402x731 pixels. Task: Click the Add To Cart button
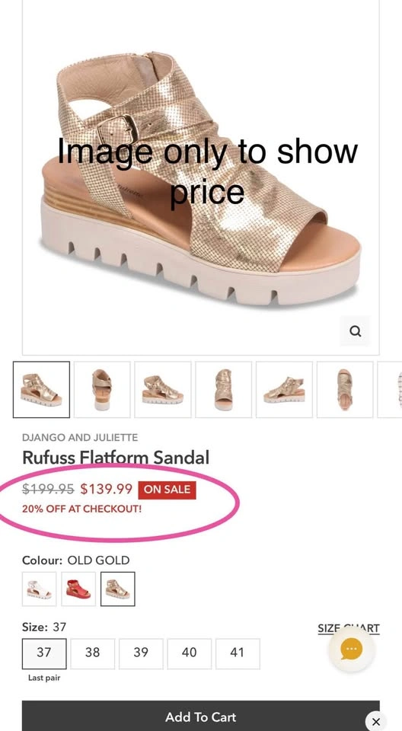pyautogui.click(x=200, y=716)
